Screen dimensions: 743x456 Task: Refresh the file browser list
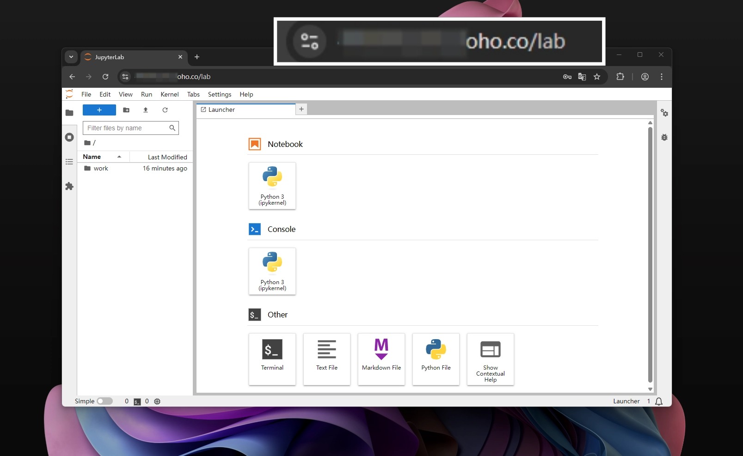tap(165, 110)
